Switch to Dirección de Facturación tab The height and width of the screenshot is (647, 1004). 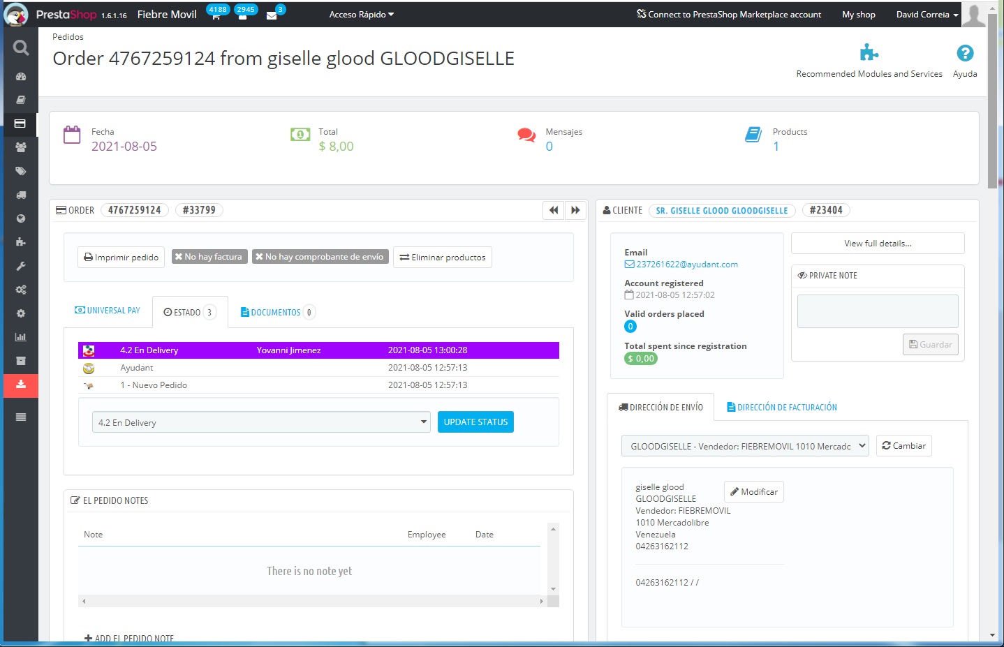coord(782,408)
